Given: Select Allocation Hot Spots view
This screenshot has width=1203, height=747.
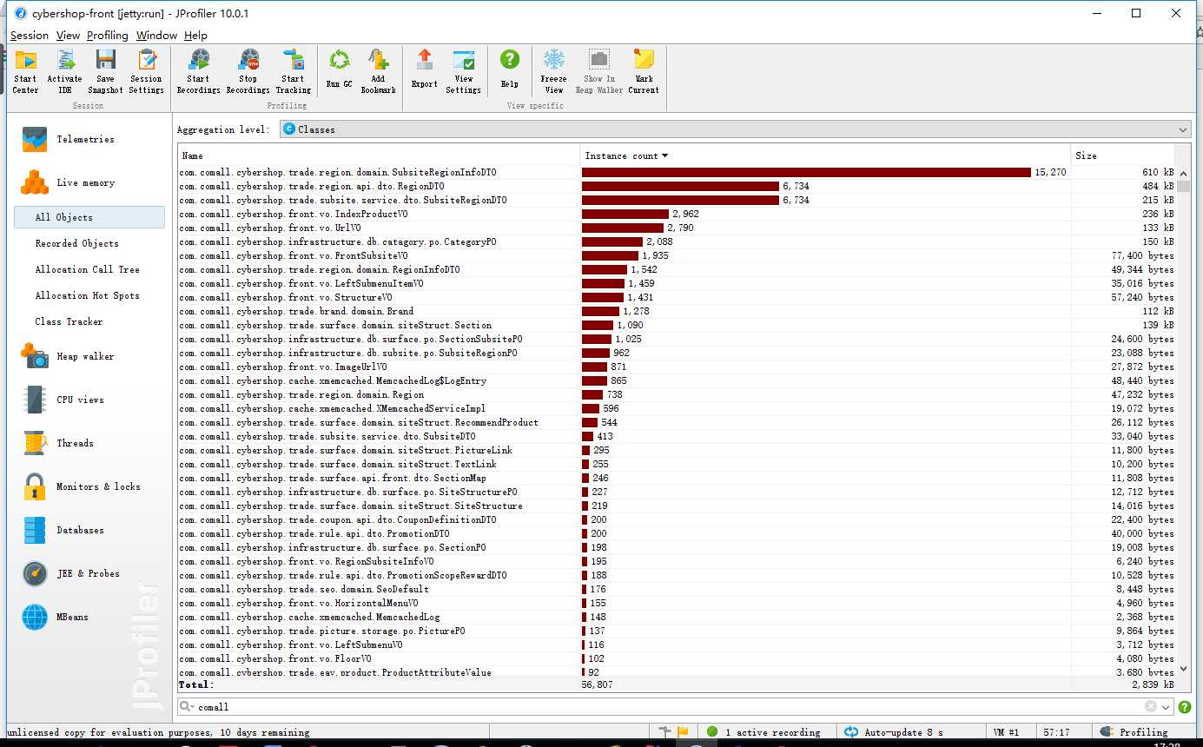Looking at the screenshot, I should 87,295.
